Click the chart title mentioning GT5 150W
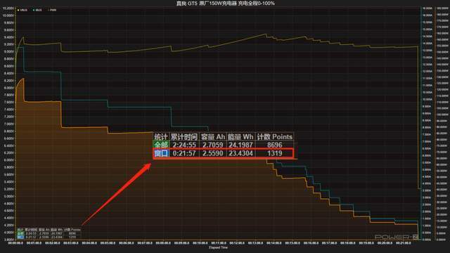 pyautogui.click(x=225, y=4)
